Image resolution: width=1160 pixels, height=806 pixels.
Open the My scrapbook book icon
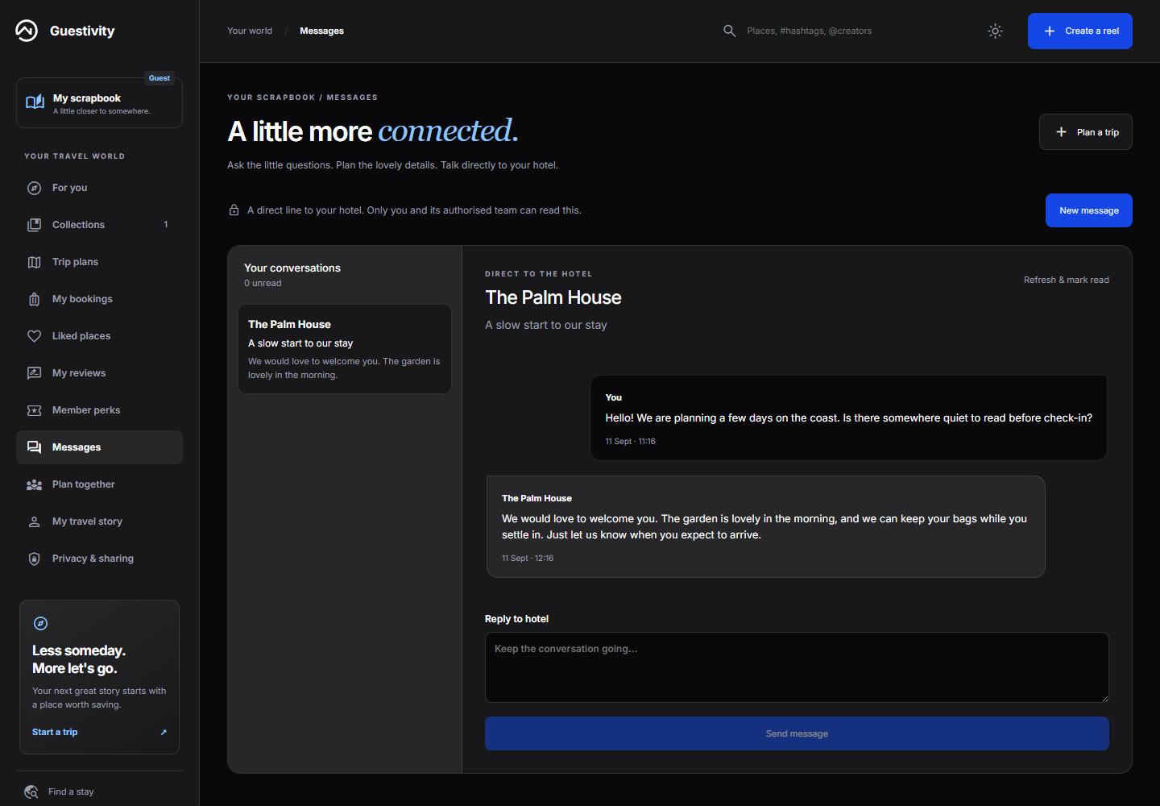[35, 102]
